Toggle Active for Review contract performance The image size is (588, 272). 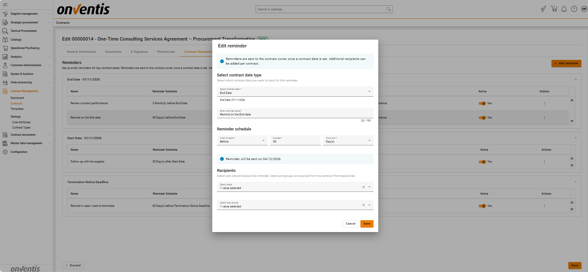pyautogui.click(x=482, y=103)
